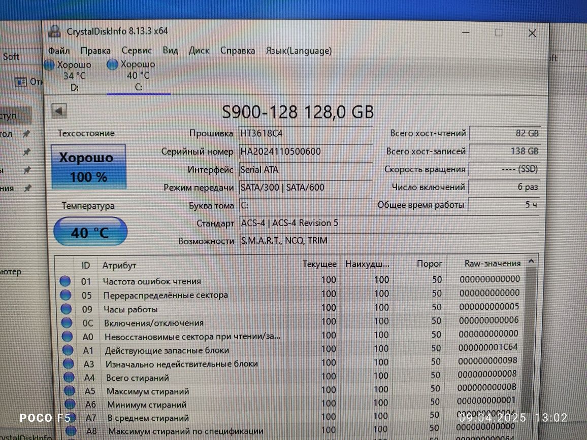Select the Часы работы row
Viewport: 587px width, 440px height.
(x=290, y=308)
